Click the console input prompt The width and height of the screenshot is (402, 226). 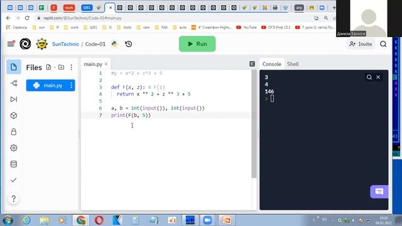pyautogui.click(x=272, y=99)
